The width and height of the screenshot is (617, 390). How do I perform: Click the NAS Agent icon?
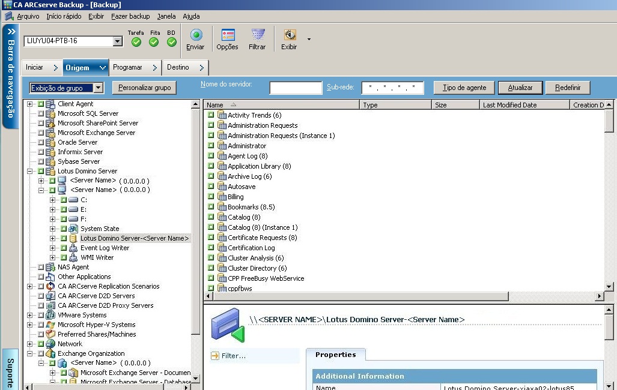(50, 267)
